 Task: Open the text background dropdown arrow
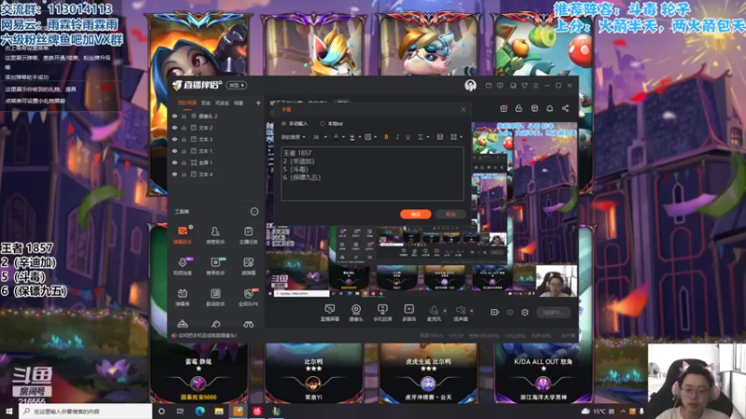tap(375, 137)
